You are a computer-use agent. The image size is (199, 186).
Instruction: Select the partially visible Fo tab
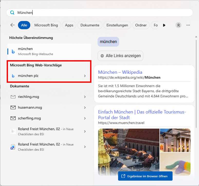tap(155, 25)
